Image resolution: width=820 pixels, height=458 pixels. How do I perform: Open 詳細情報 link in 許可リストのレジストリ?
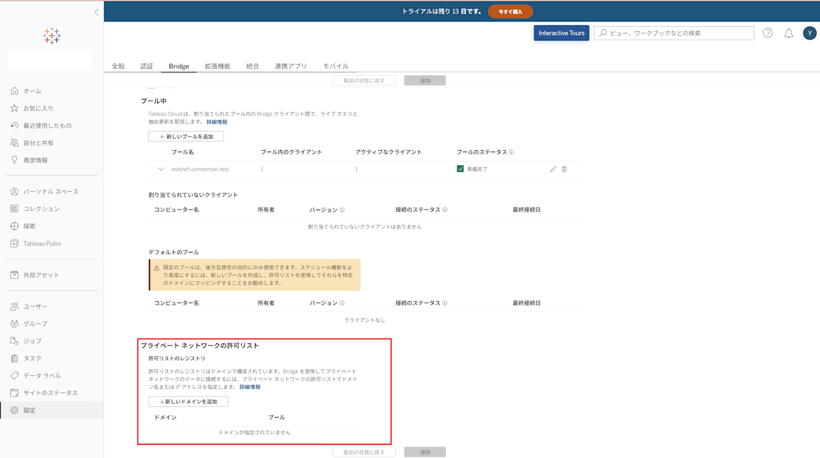pyautogui.click(x=249, y=387)
